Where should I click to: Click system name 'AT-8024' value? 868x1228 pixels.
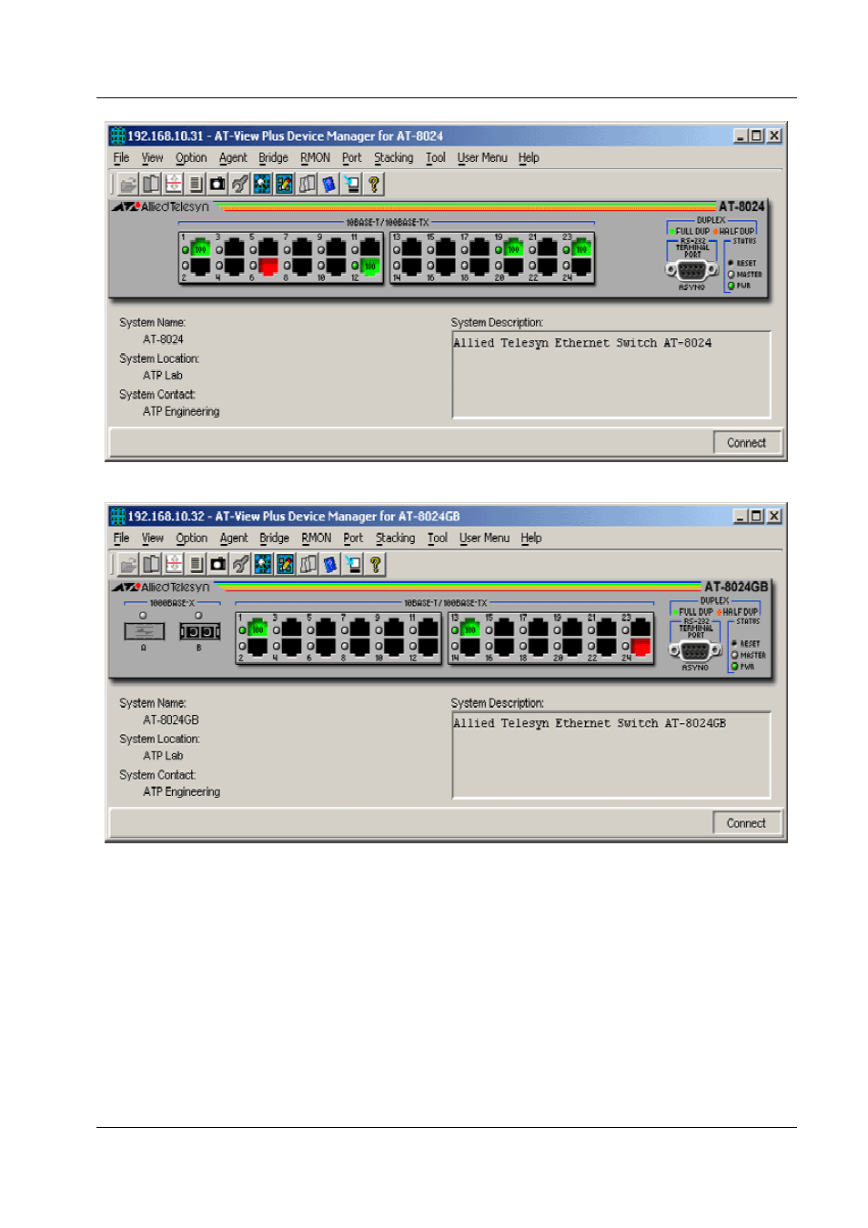163,340
